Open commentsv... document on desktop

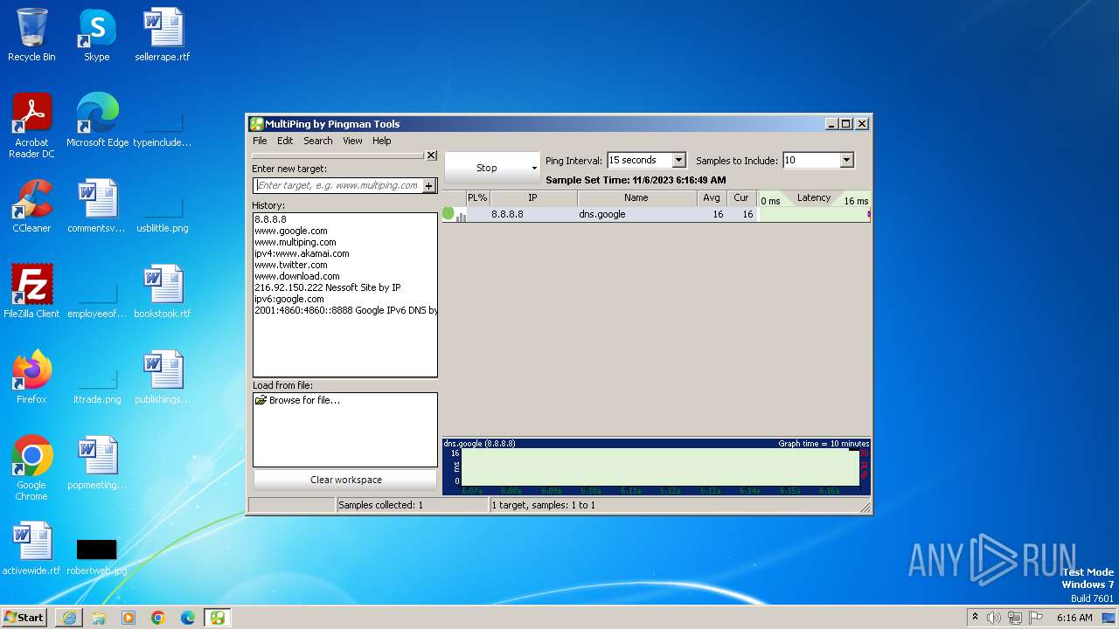click(97, 206)
